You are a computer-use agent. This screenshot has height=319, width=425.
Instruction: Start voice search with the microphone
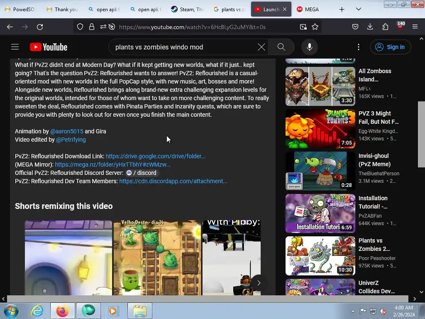(x=310, y=47)
